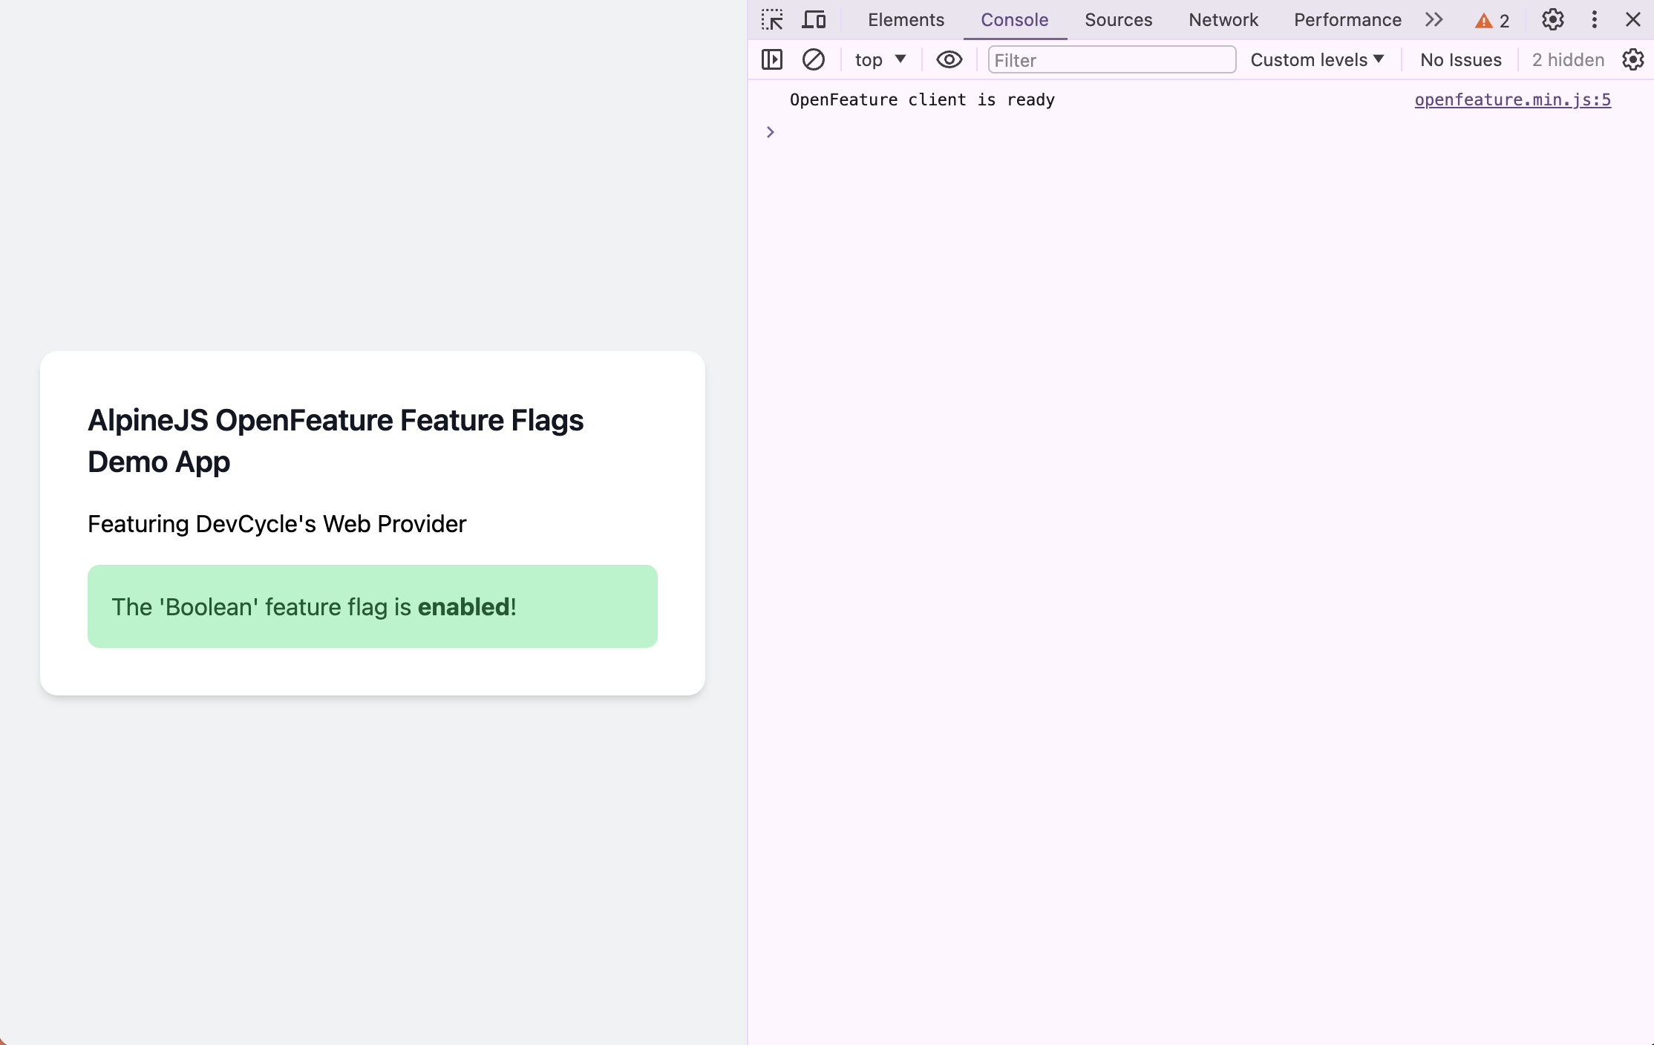Expand the Custom levels dropdown
This screenshot has width=1654, height=1045.
point(1317,59)
